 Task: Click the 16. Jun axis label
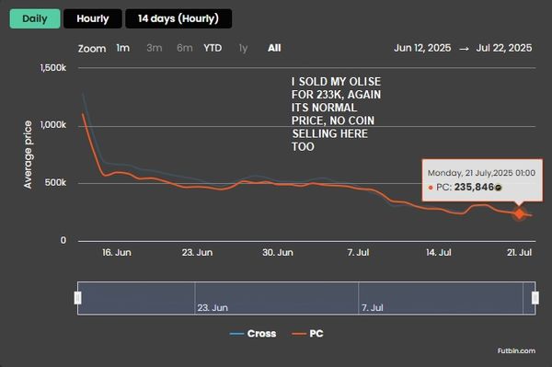[x=117, y=253]
